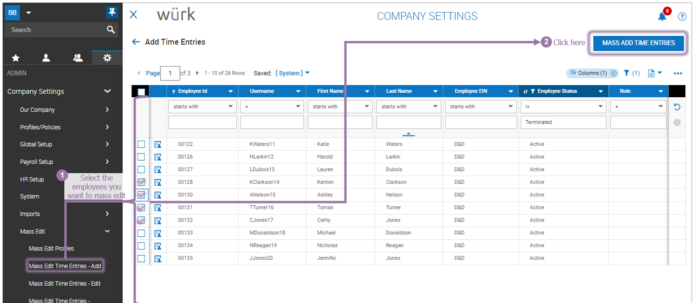The height and width of the screenshot is (303, 695).
Task: Select Mass Edit Time Entries - Edit
Action: pyautogui.click(x=65, y=283)
